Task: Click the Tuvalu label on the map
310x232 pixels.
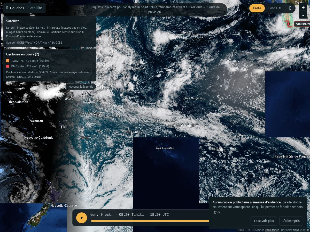Action: tap(69, 99)
